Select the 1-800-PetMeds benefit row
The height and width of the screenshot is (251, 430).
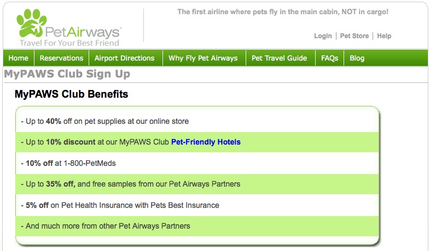[x=197, y=163]
